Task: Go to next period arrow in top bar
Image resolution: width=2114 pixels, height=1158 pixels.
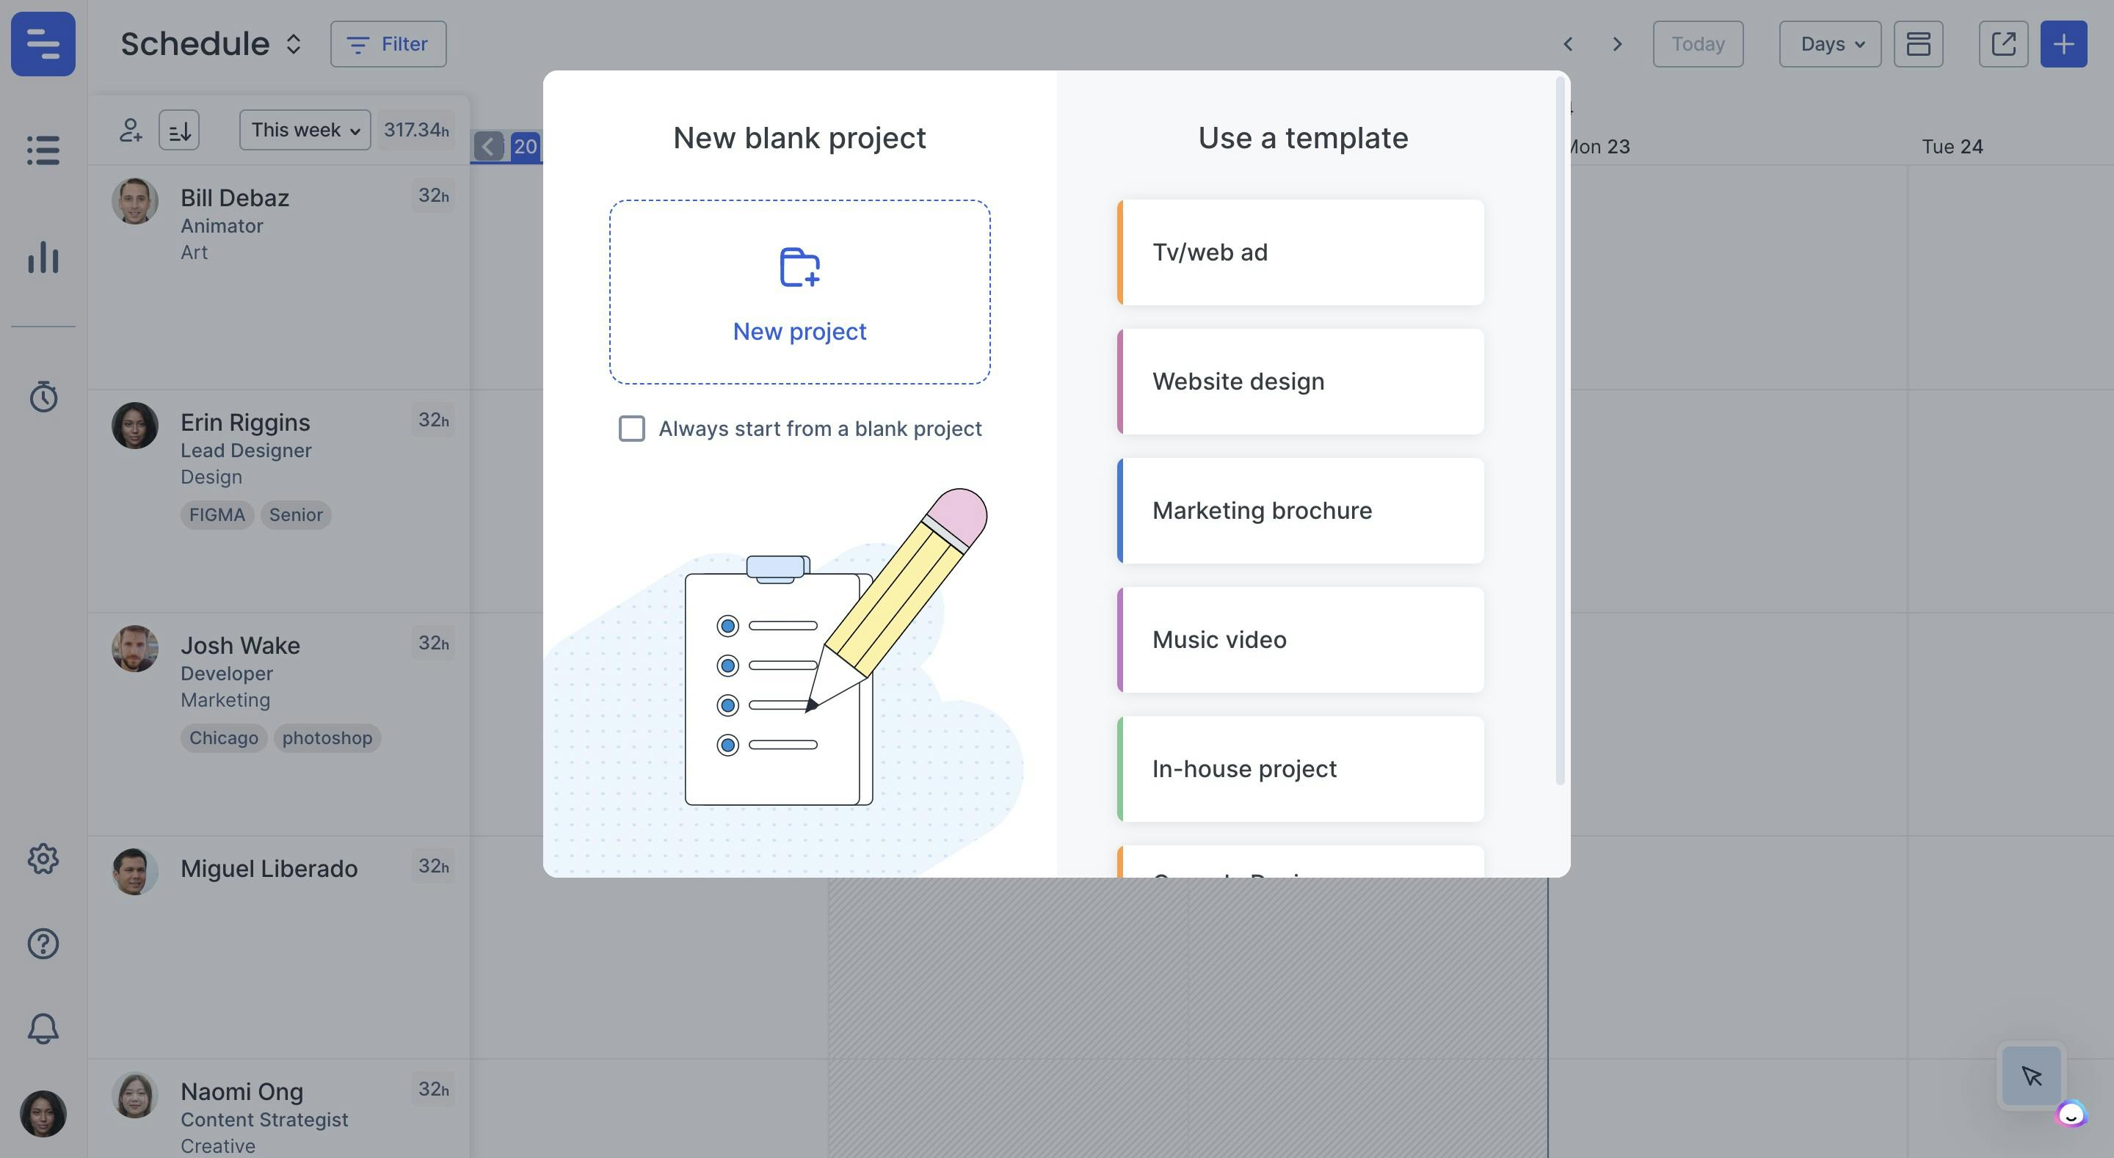Action: [x=1616, y=43]
